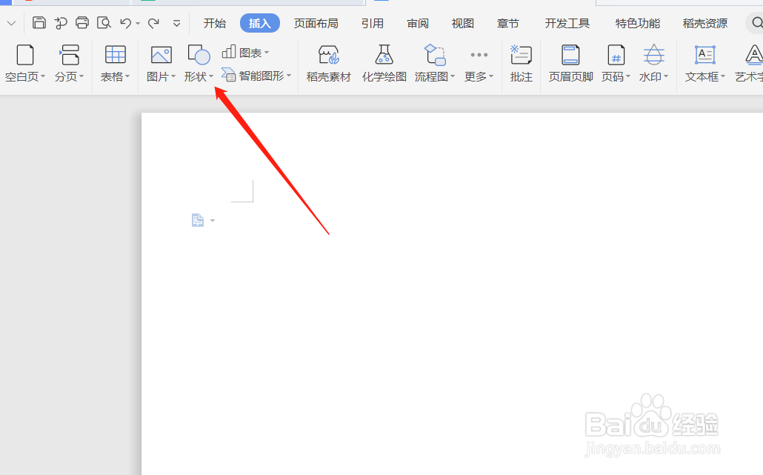This screenshot has width=763, height=475.
Task: Open 智能图形 SmartArt tool
Action: [256, 76]
